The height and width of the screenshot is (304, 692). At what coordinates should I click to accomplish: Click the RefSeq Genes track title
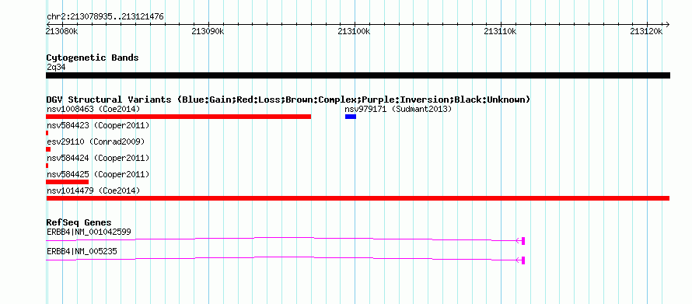pyautogui.click(x=79, y=222)
